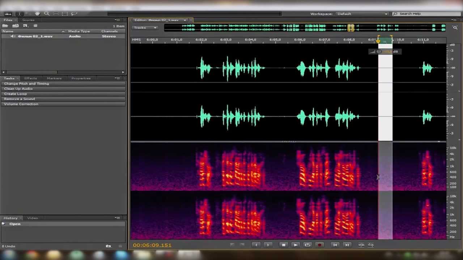463x260 pixels.
Task: Click the timecode display 00:06:09.151
Action: click(x=152, y=245)
